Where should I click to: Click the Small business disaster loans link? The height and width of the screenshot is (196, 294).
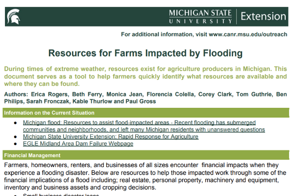(61, 195)
